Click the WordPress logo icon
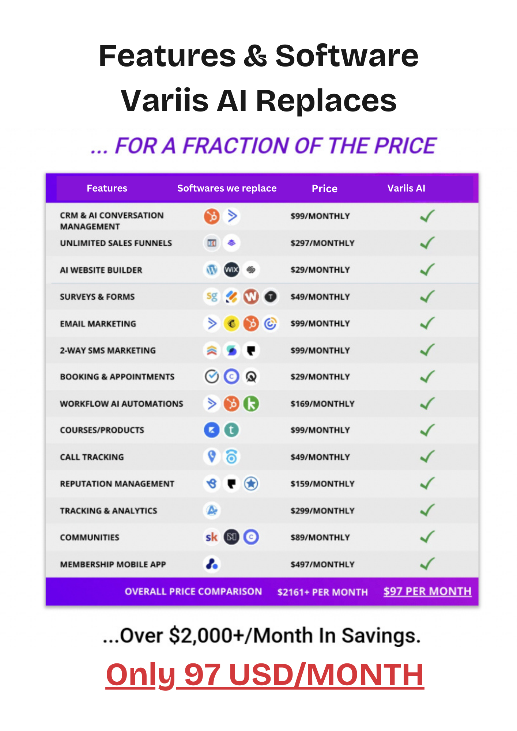The image size is (517, 731). point(212,270)
